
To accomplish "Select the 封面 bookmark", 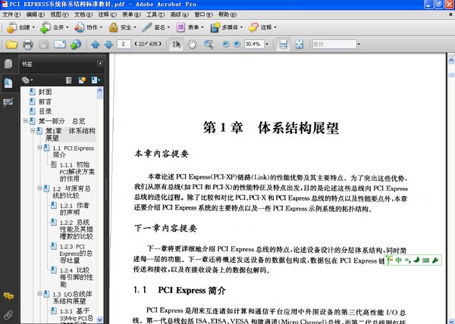I will (x=45, y=92).
